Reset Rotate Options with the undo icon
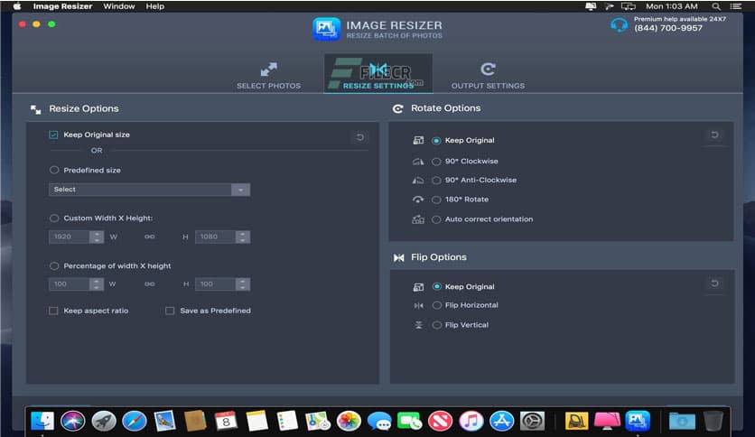 click(x=714, y=135)
